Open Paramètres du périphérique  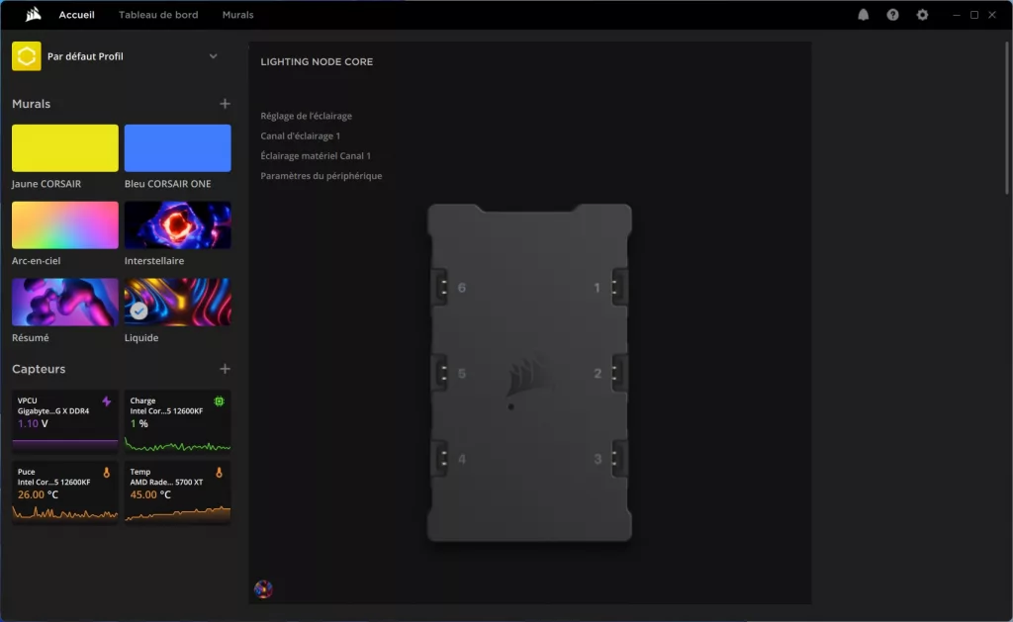tap(322, 176)
